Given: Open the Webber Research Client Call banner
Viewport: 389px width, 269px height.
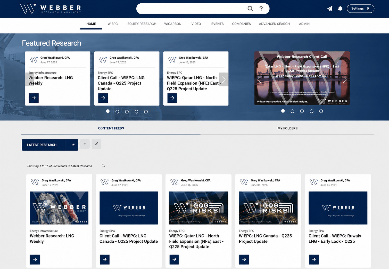Looking at the screenshot, I should coord(302,78).
